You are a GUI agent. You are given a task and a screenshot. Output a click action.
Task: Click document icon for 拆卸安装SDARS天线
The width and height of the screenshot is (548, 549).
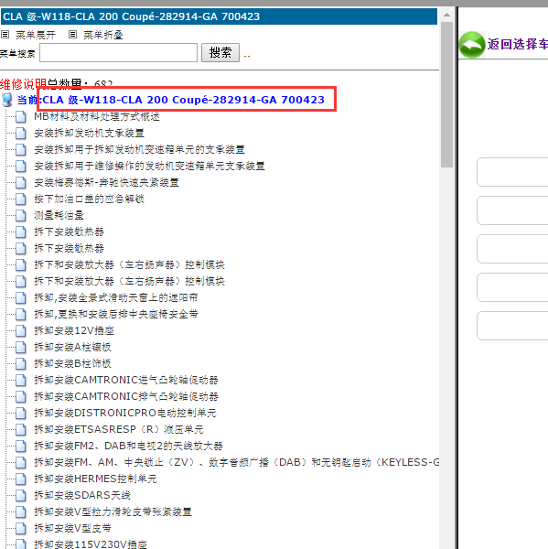(21, 495)
